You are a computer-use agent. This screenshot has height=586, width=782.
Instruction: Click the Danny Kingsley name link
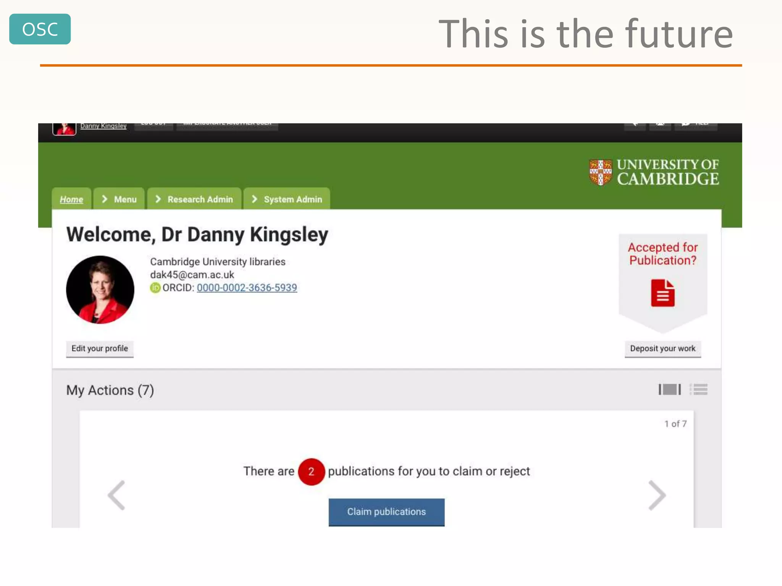coord(103,126)
